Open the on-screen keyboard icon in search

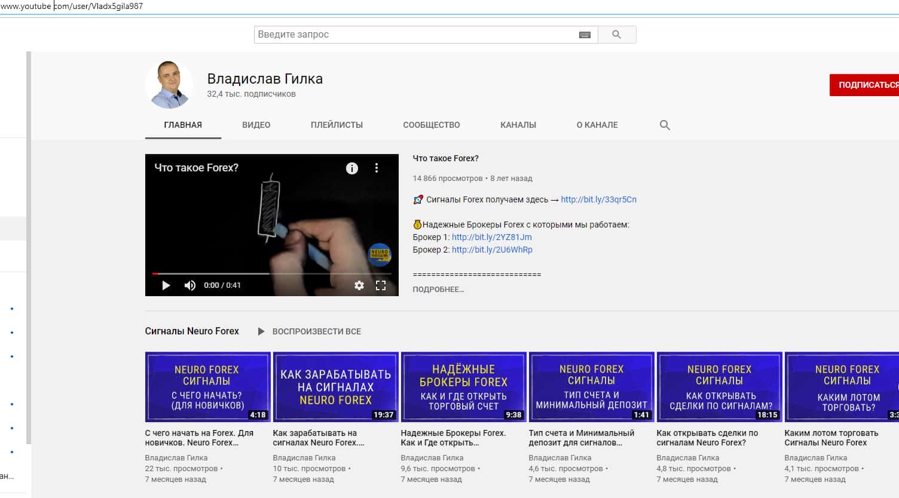(585, 35)
